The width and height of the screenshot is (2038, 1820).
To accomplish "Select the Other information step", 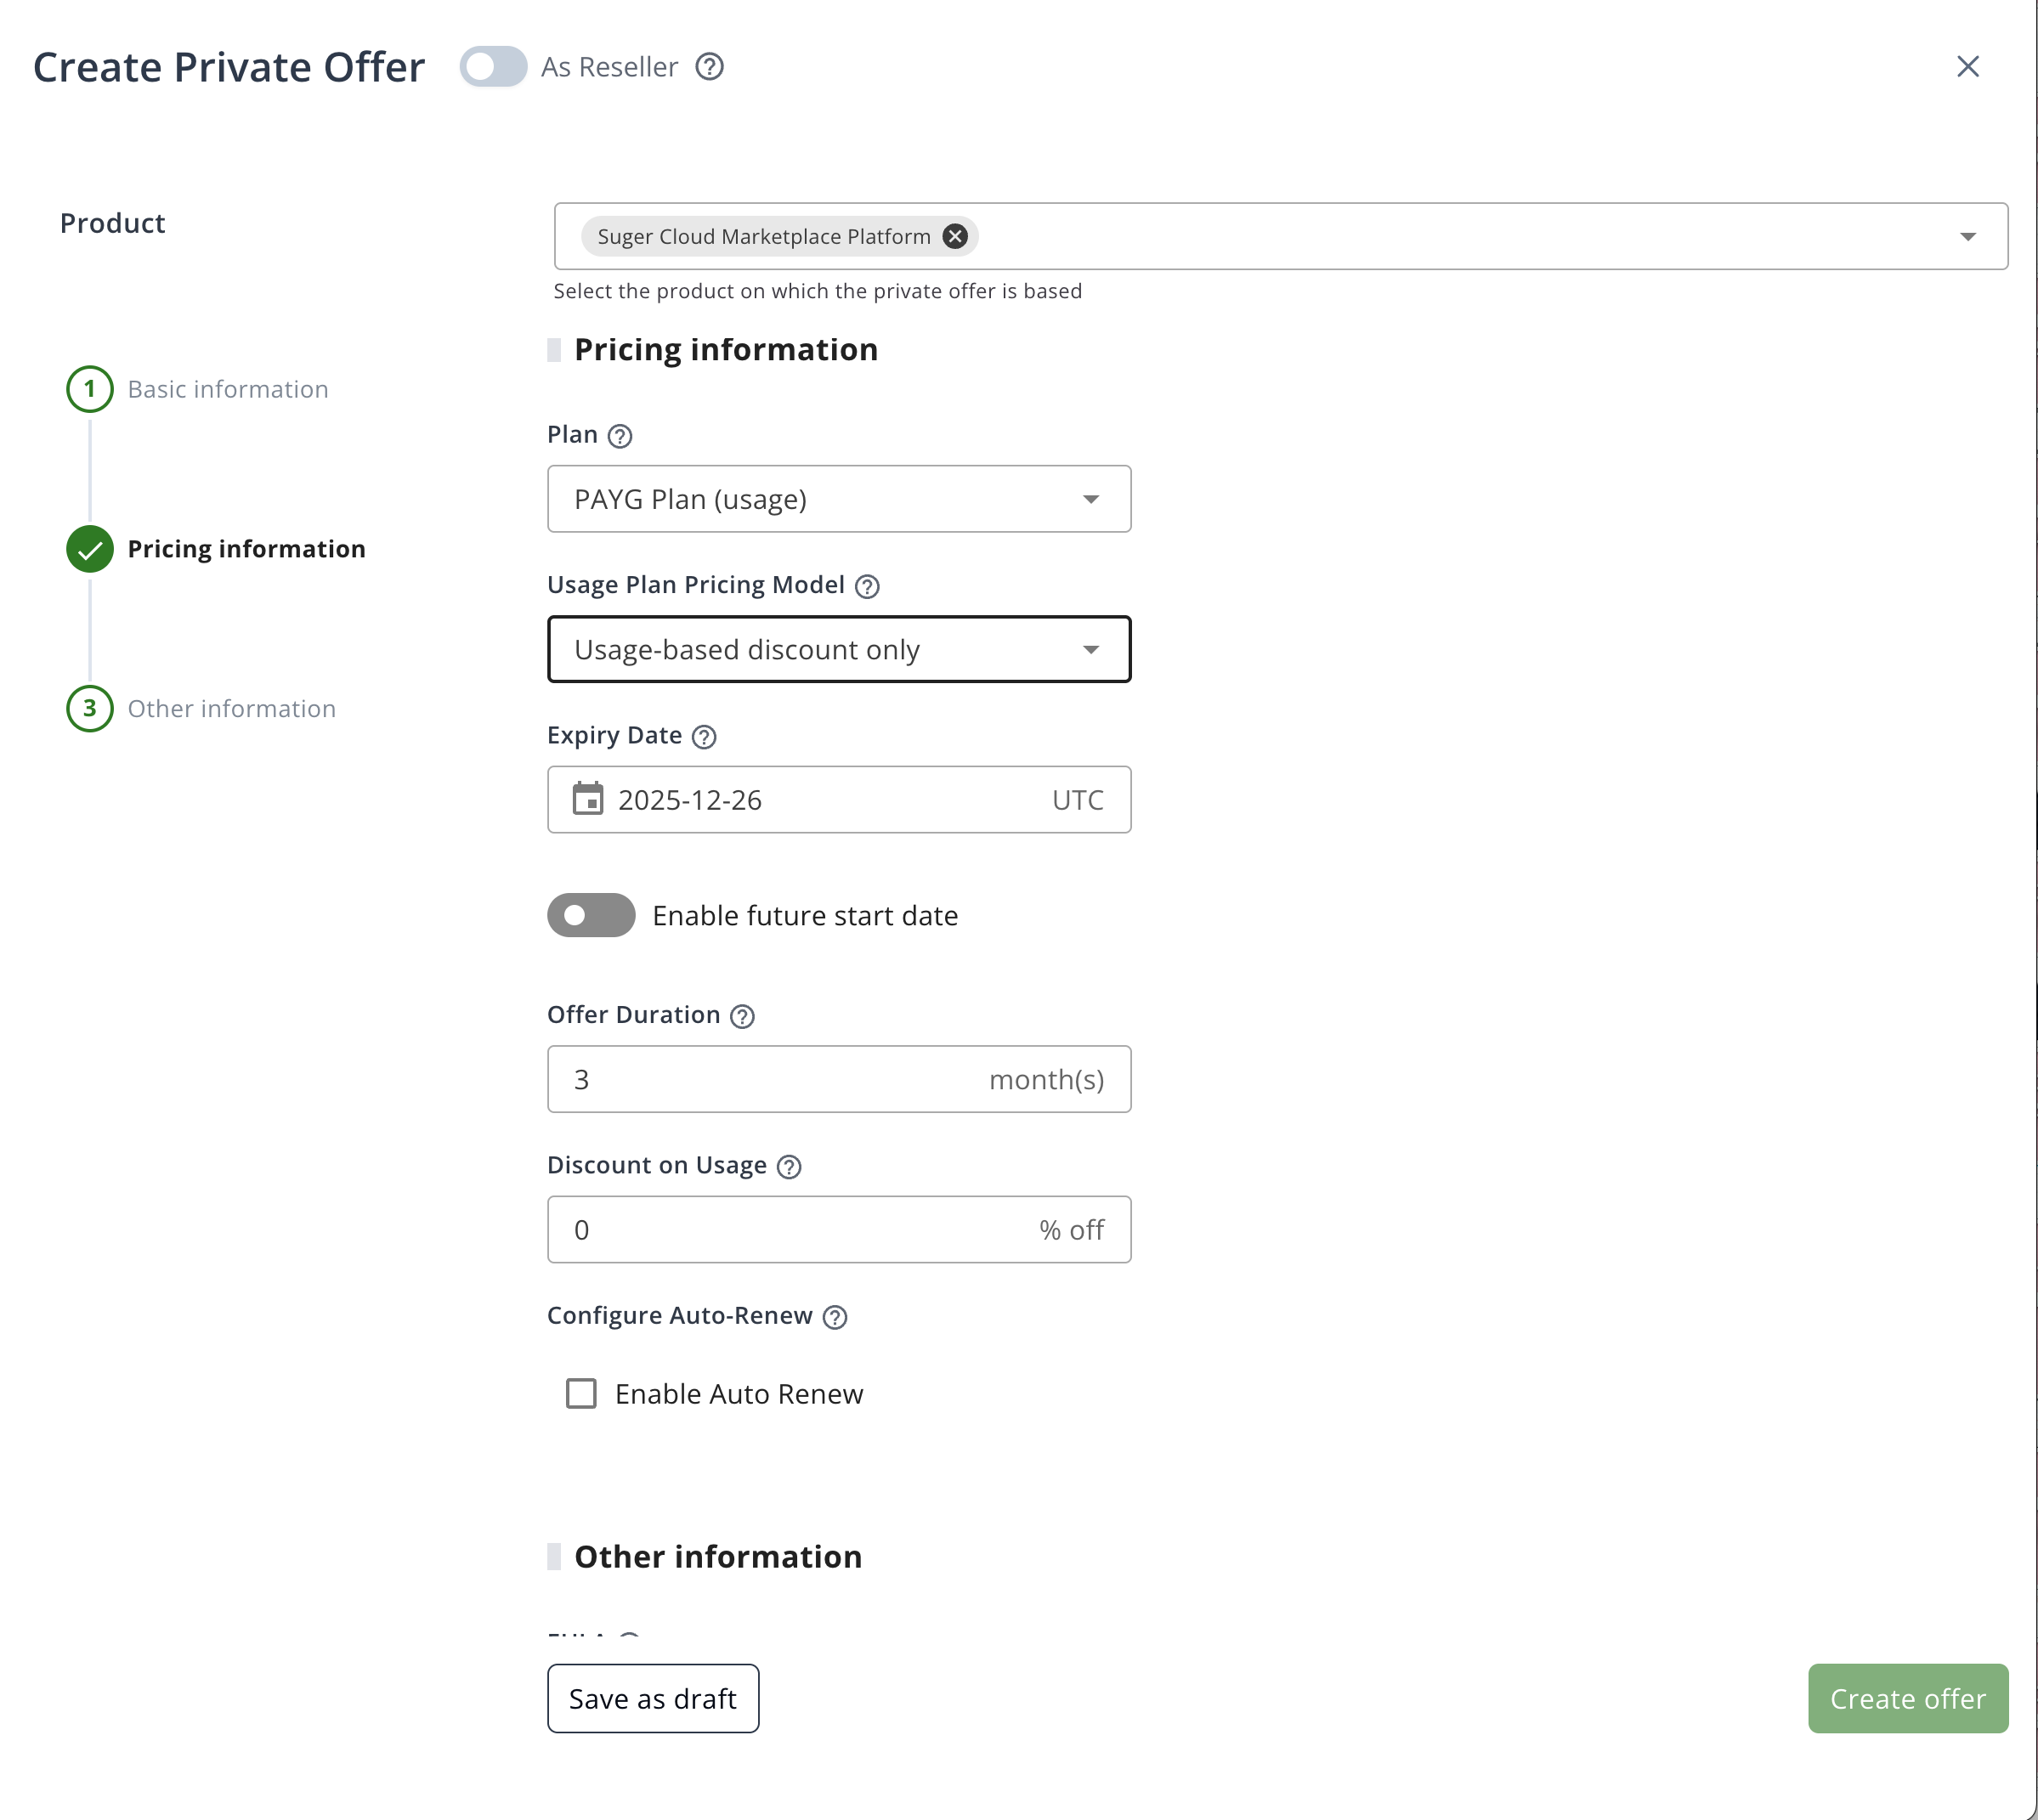I will [231, 709].
